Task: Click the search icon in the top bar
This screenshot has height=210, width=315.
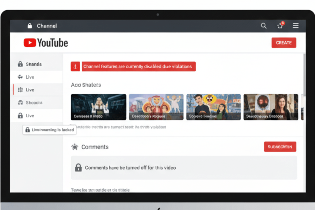Action: [264, 26]
